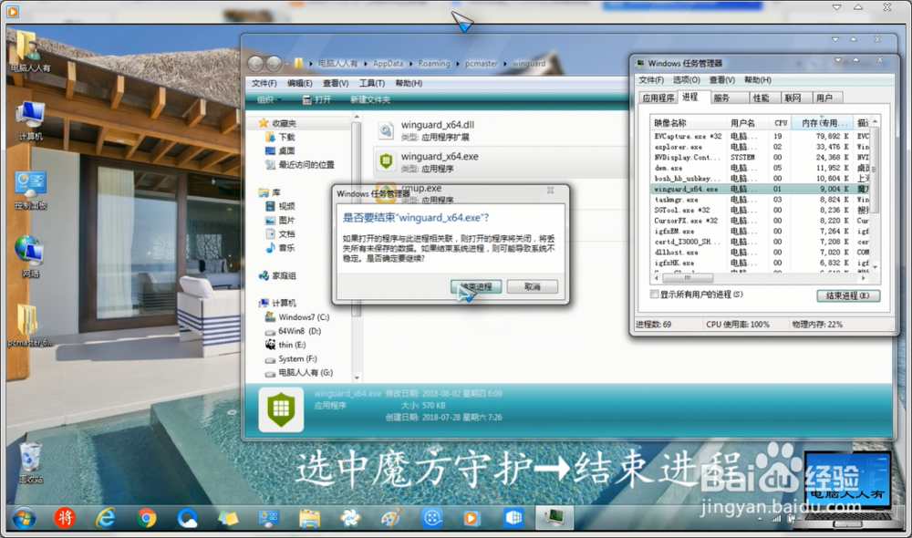Click process list horizontal scrollbar thumb

click(x=688, y=278)
